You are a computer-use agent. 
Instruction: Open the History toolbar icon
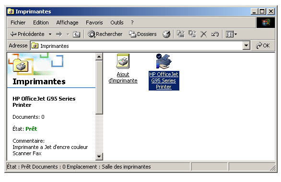(x=166, y=34)
